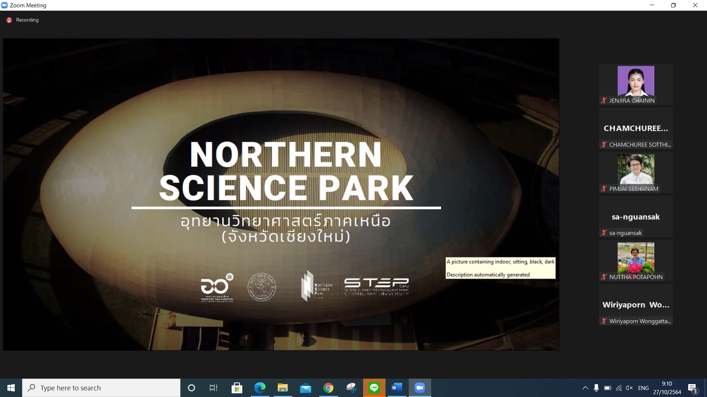Switch ENG input language indicator
Screen dimensions: 707x397
click(x=643, y=388)
